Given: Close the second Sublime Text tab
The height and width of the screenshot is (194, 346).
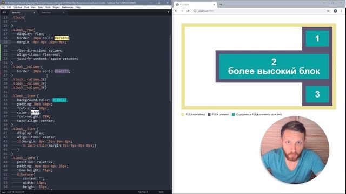Looking at the screenshot, I should [x=64, y=12].
